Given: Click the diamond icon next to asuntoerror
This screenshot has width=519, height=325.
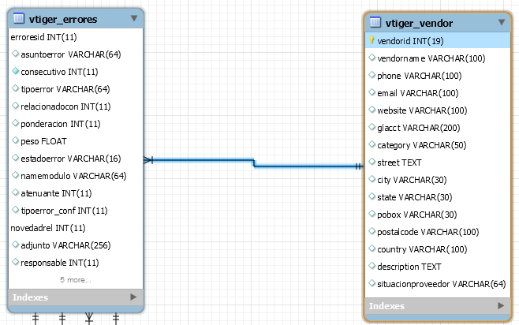Looking at the screenshot, I should click(x=15, y=54).
